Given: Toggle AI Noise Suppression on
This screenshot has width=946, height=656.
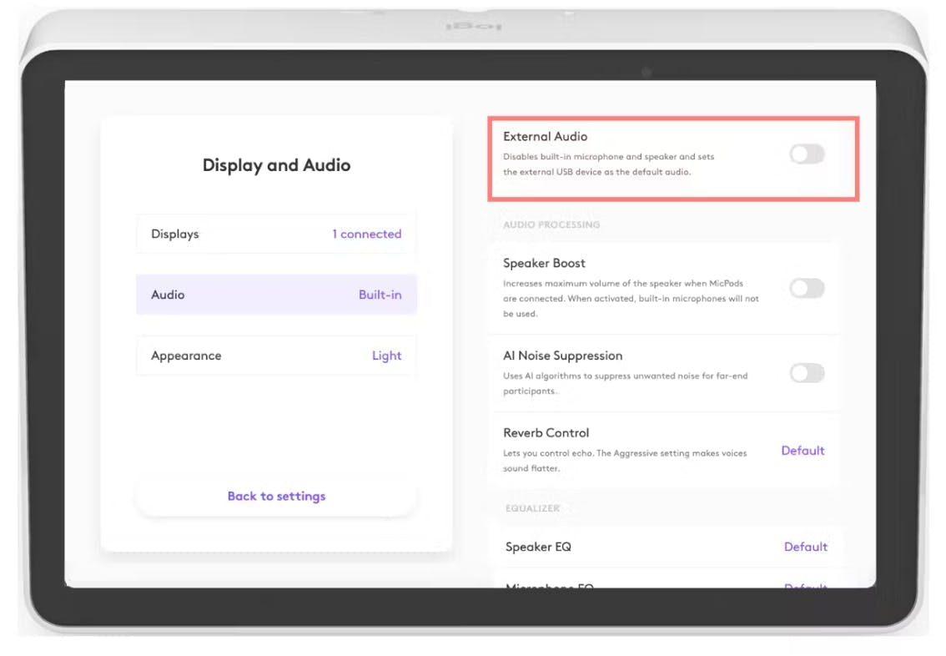Looking at the screenshot, I should 808,373.
